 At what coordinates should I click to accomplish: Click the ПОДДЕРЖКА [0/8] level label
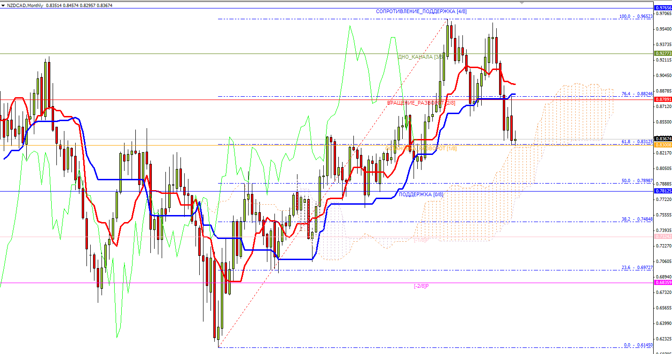[x=421, y=194]
